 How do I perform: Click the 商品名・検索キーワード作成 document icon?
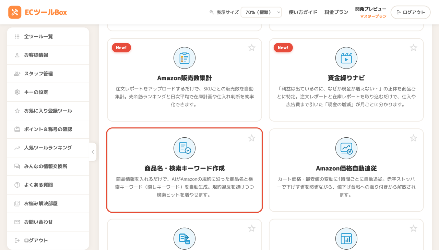(x=185, y=148)
